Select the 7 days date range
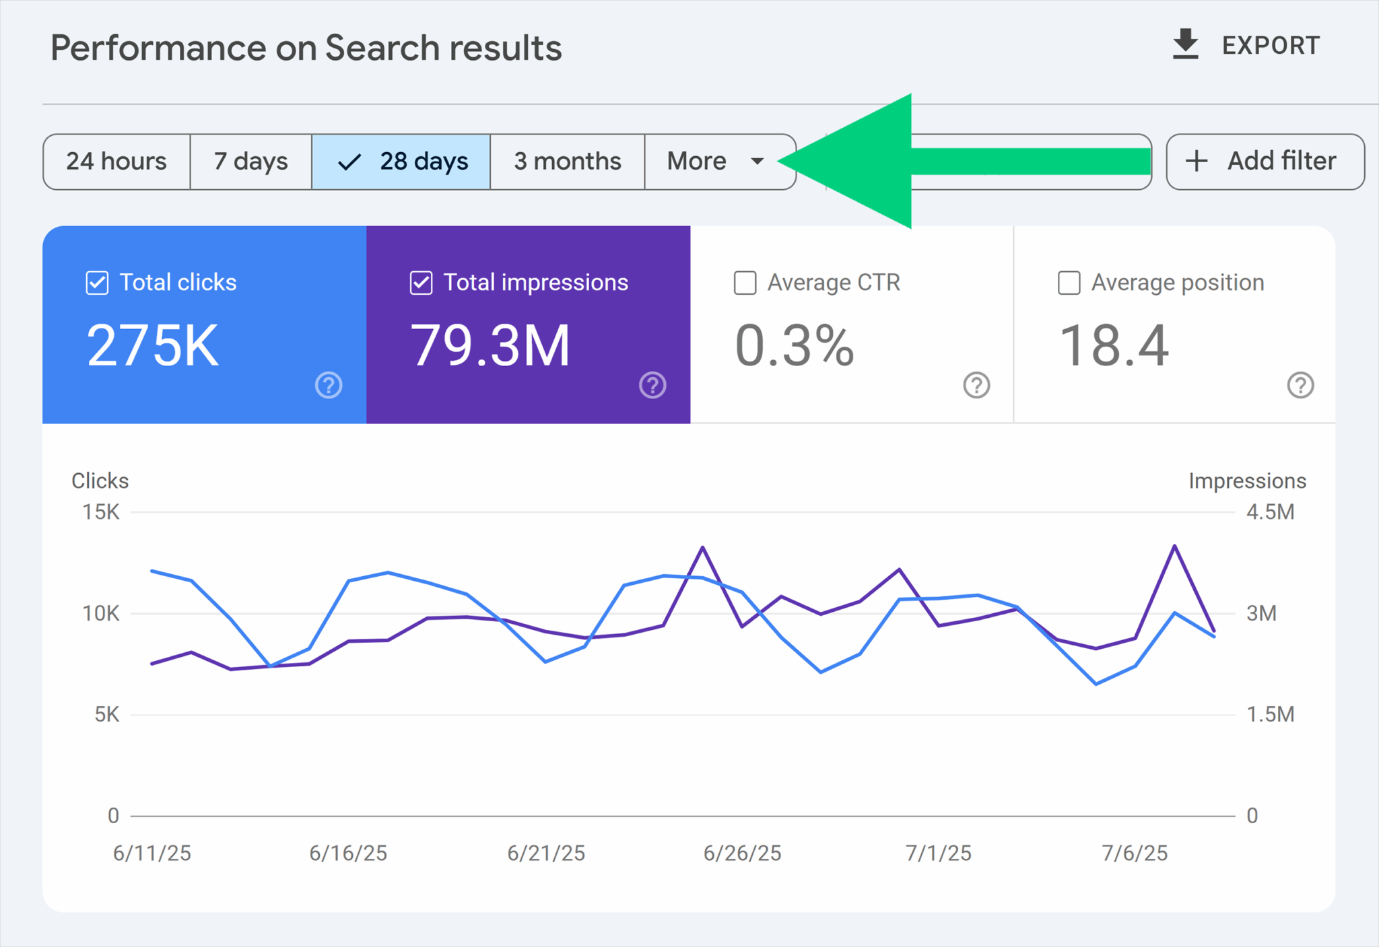The image size is (1379, 947). [250, 162]
